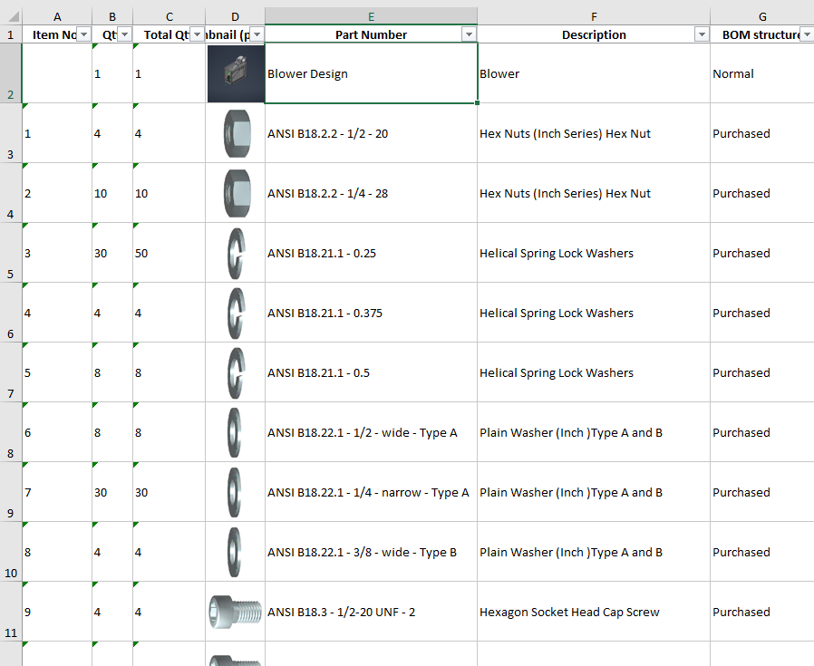Select Purchased cell in Hexagon Socket row
Image resolution: width=814 pixels, height=666 pixels.
(x=762, y=612)
